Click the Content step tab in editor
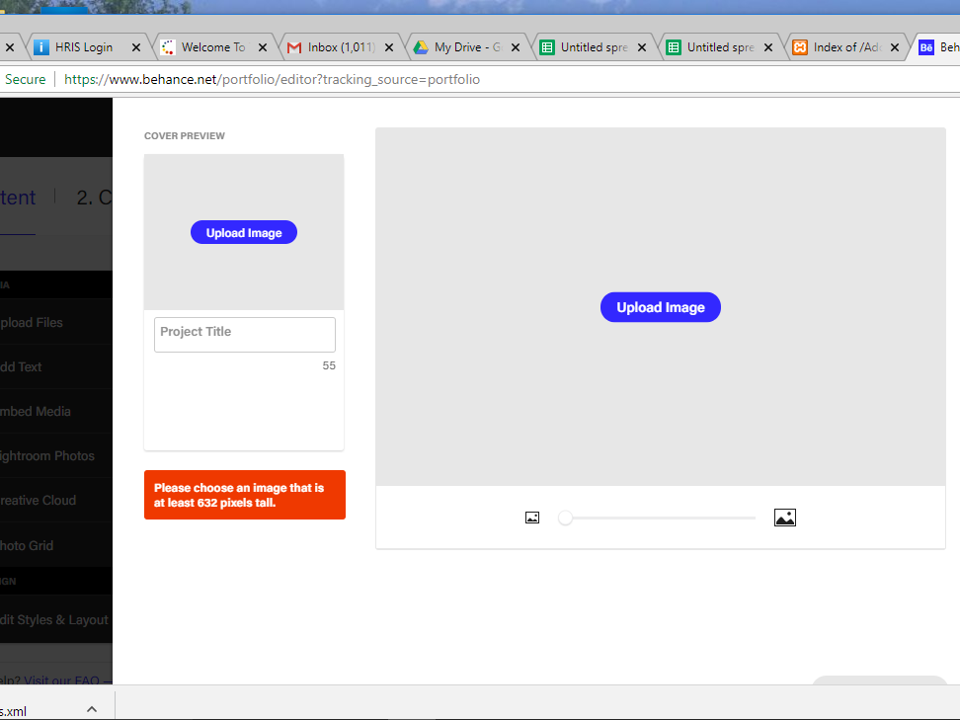The width and height of the screenshot is (960, 720). click(x=18, y=198)
